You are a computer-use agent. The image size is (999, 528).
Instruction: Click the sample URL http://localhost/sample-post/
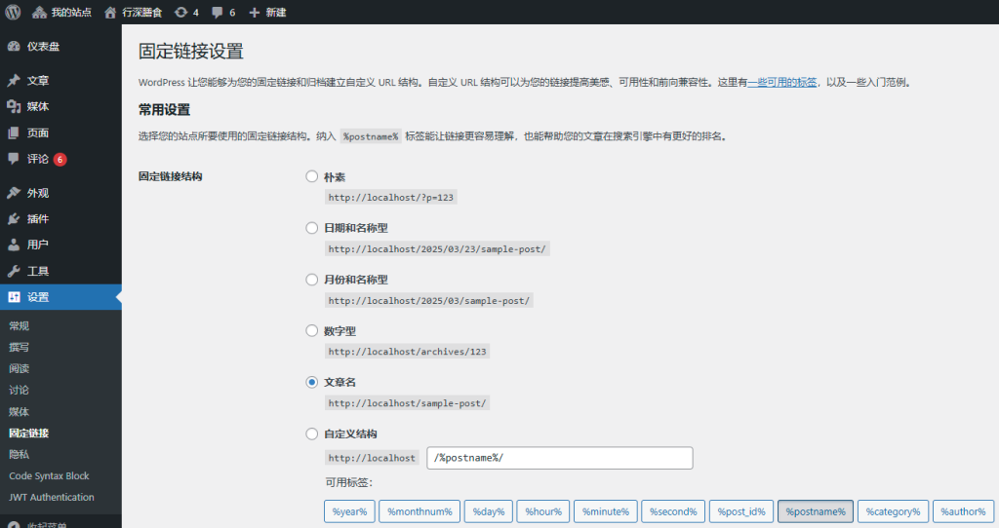407,402
